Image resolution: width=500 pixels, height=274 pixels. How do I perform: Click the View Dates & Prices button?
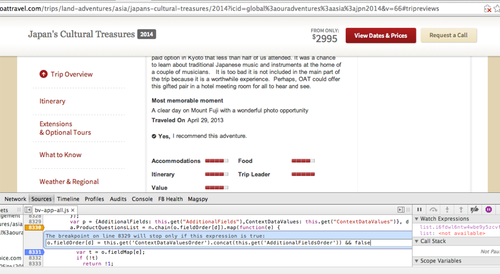[380, 35]
